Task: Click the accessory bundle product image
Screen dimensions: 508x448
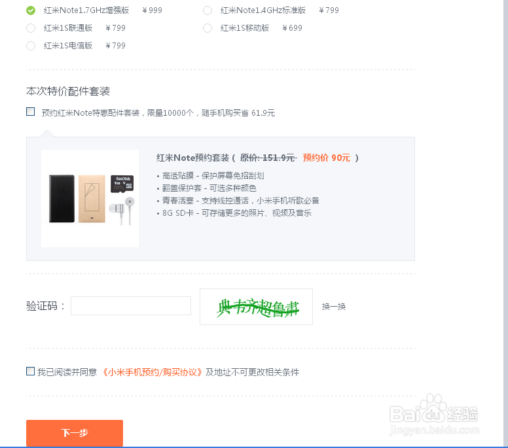Action: pyautogui.click(x=90, y=198)
